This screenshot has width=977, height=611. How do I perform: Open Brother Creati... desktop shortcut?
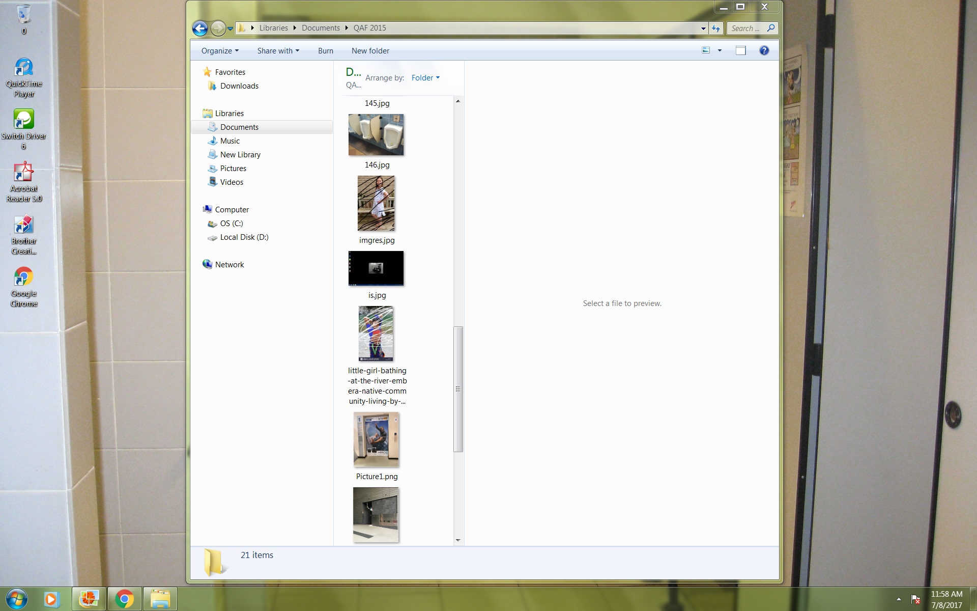[24, 235]
